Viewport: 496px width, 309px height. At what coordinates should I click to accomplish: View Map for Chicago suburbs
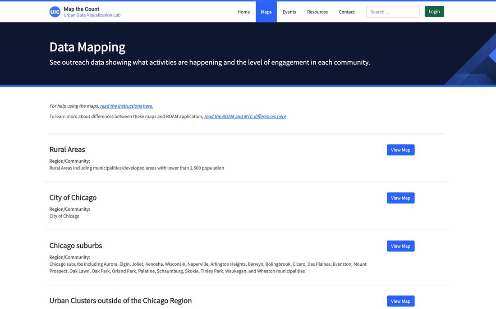tap(400, 246)
